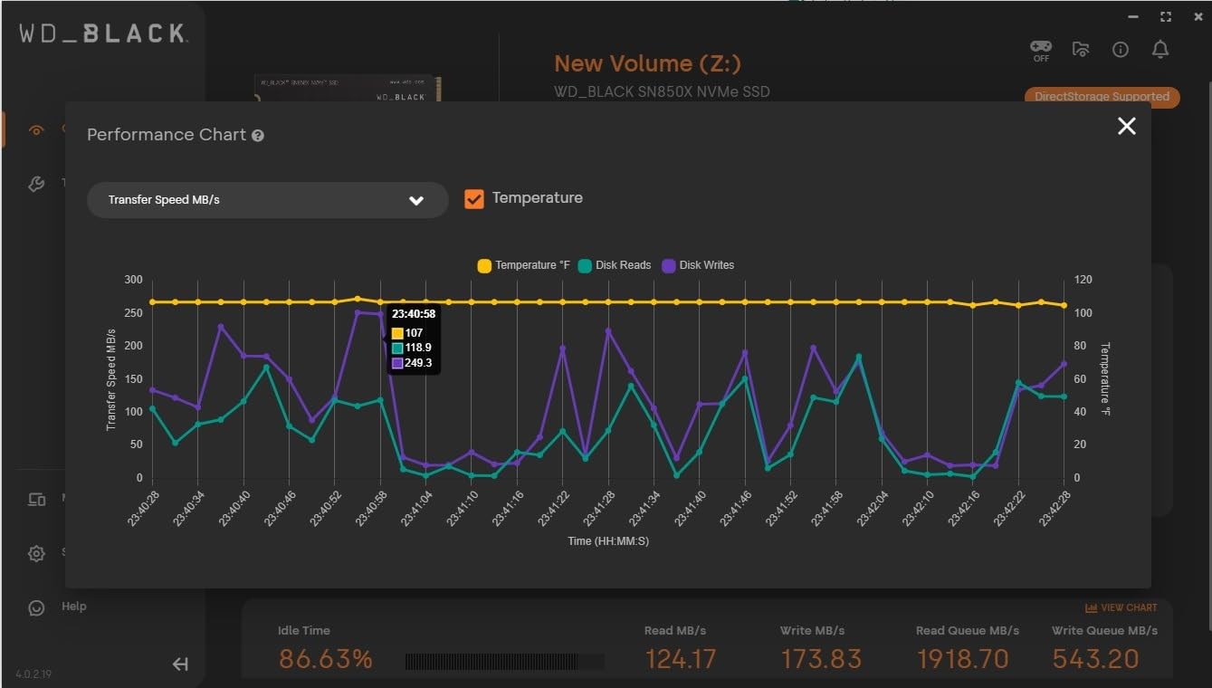
Task: Open the Settings gear in sidebar
Action: [36, 553]
